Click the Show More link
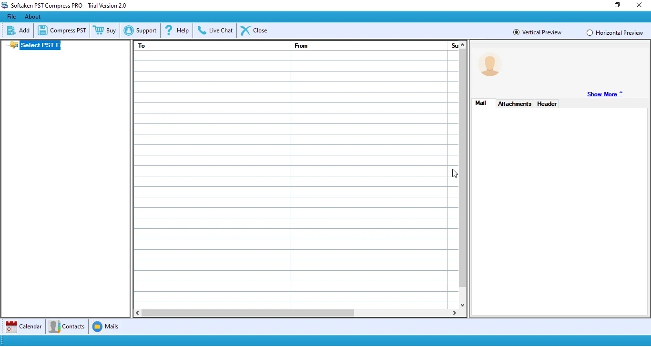Screen dimensions: 651x347 pyautogui.click(x=602, y=94)
